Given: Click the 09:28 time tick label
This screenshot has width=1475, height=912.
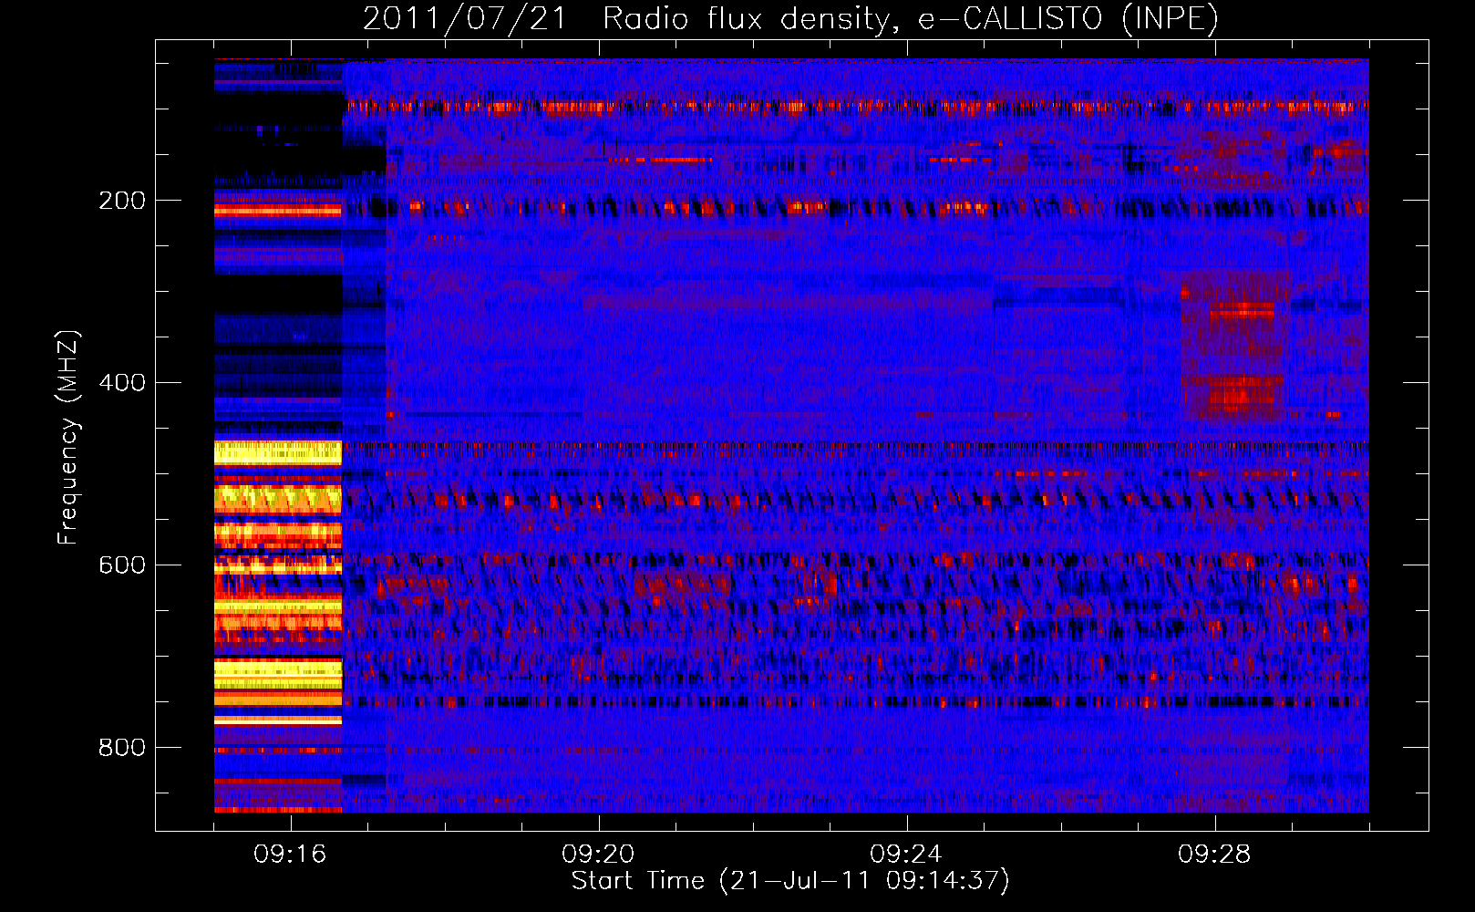Looking at the screenshot, I should click(x=1214, y=855).
